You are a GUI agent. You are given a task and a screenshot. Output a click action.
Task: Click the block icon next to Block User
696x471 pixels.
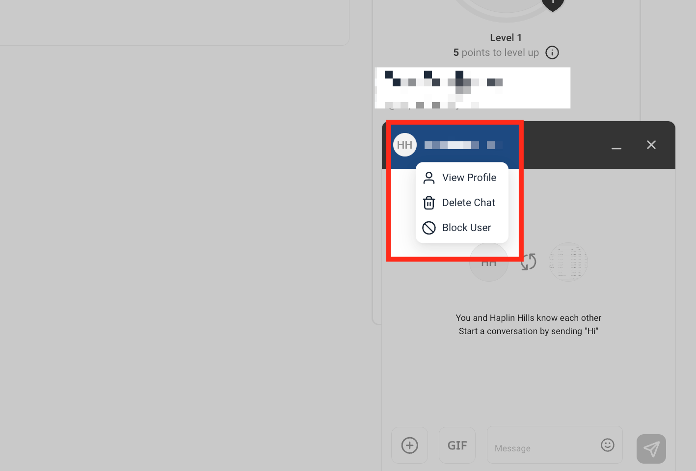pos(429,228)
